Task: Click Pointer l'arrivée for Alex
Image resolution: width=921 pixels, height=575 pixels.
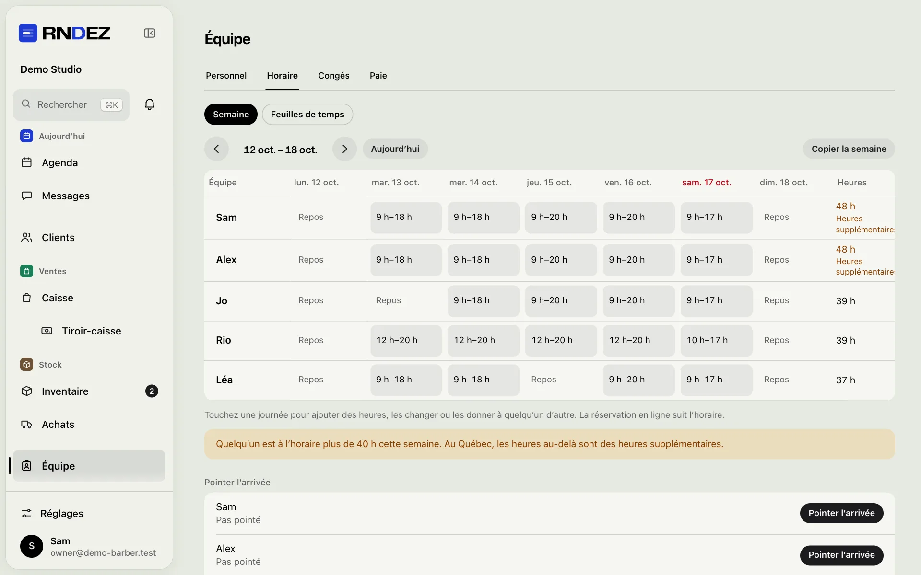Action: coord(841,555)
